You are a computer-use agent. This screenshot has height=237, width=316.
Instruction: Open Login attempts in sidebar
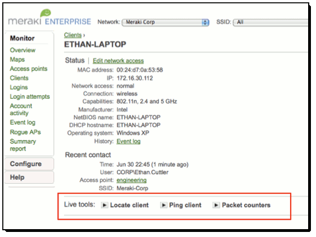pyautogui.click(x=30, y=97)
